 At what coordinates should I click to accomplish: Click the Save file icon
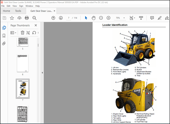coord(4,18)
